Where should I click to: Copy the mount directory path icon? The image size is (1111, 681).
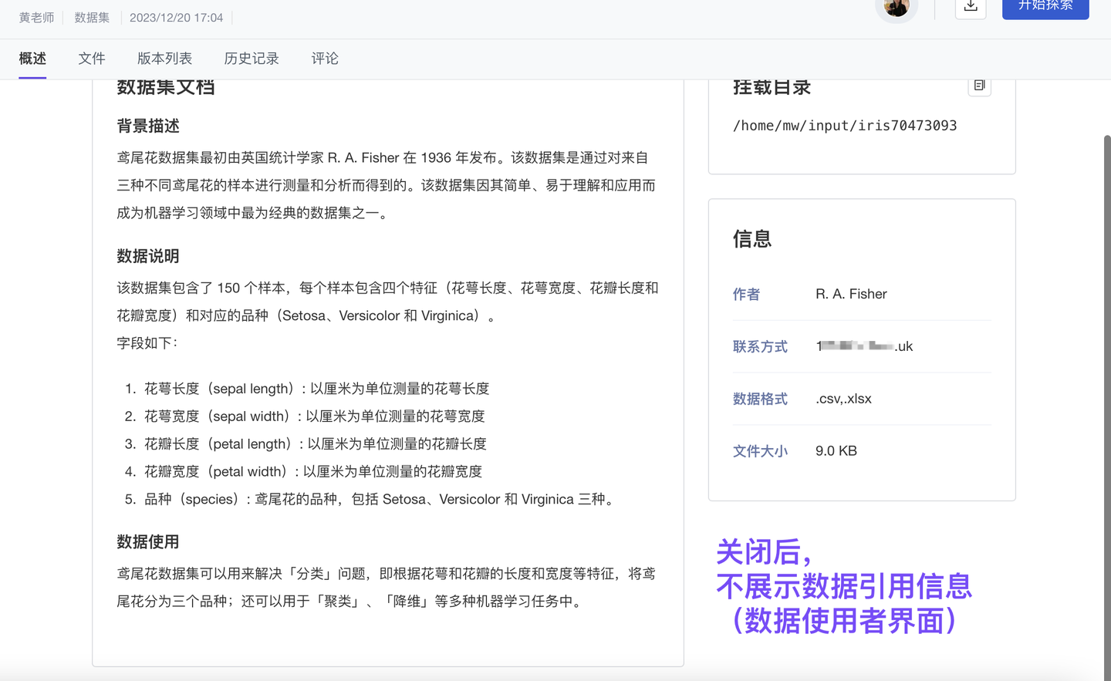pyautogui.click(x=979, y=86)
